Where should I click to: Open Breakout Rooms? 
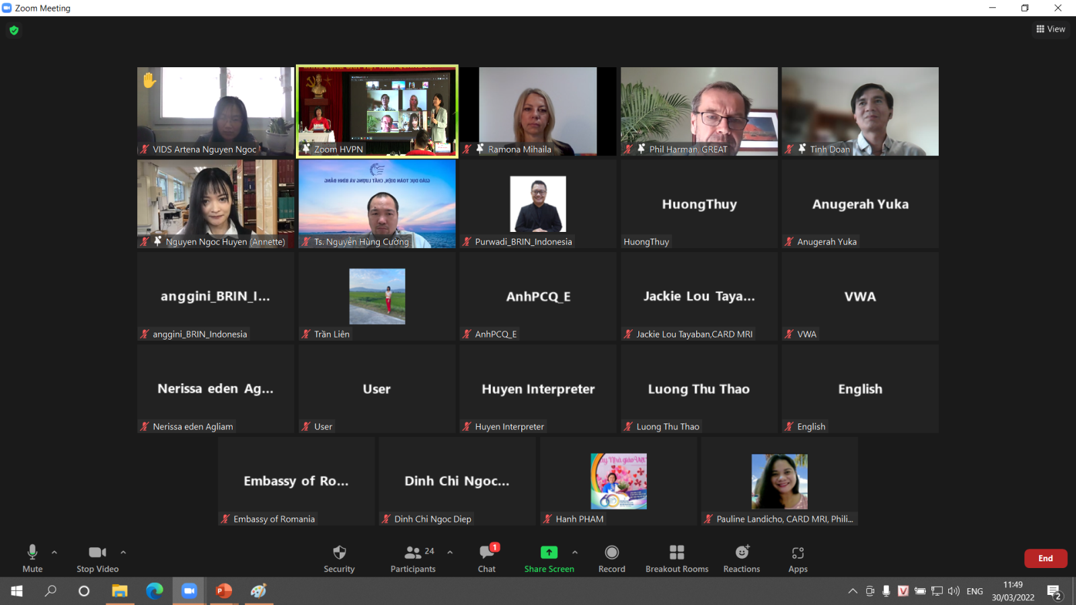click(677, 553)
